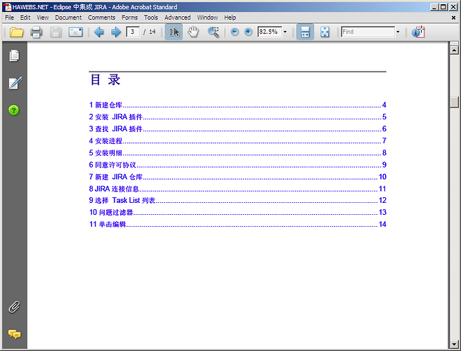
Task: Click the Email envelope icon in toolbar
Action: (76, 32)
